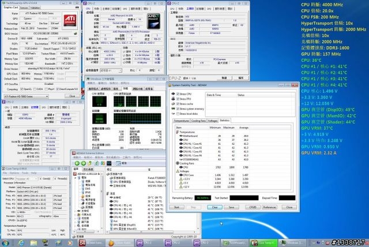
Task: Switch to the Voltages tab in Stability Test
Action: 213,121
